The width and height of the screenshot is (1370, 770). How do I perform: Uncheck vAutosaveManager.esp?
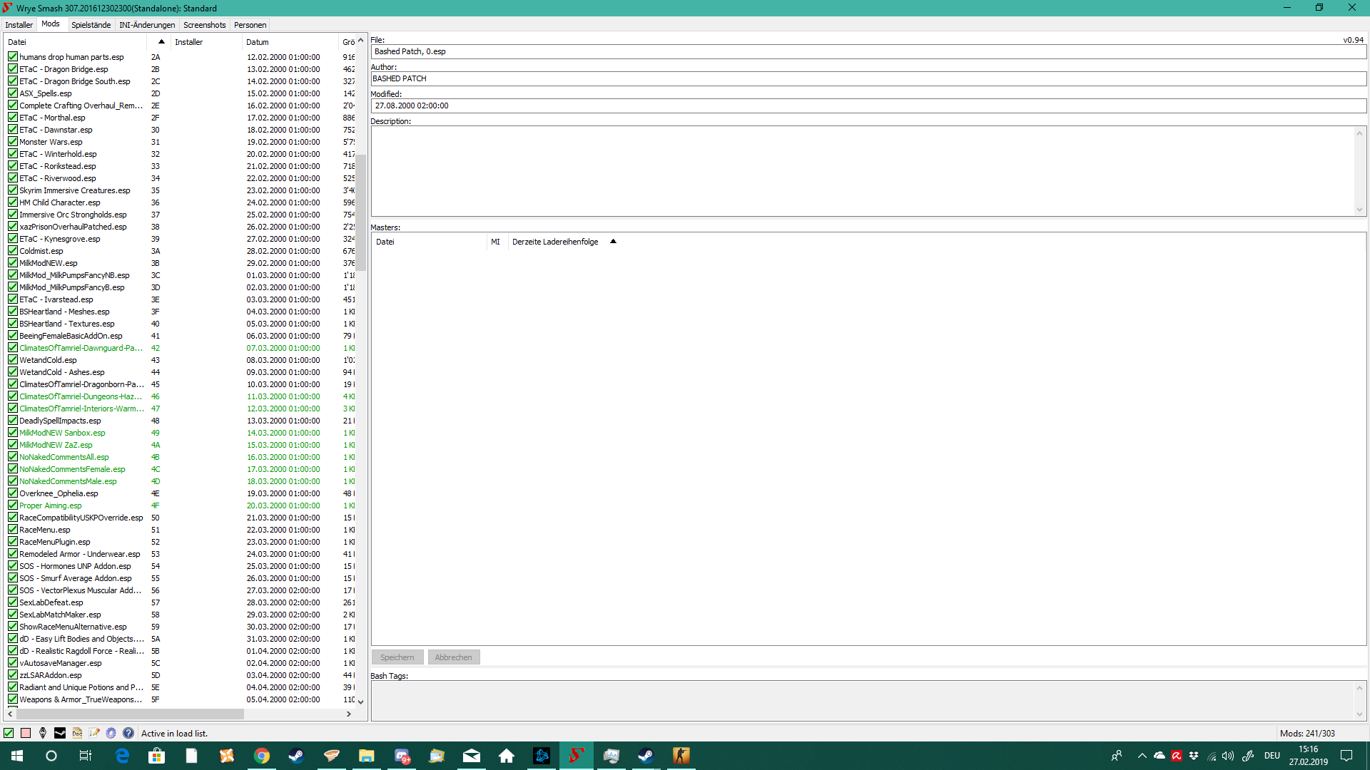click(13, 663)
